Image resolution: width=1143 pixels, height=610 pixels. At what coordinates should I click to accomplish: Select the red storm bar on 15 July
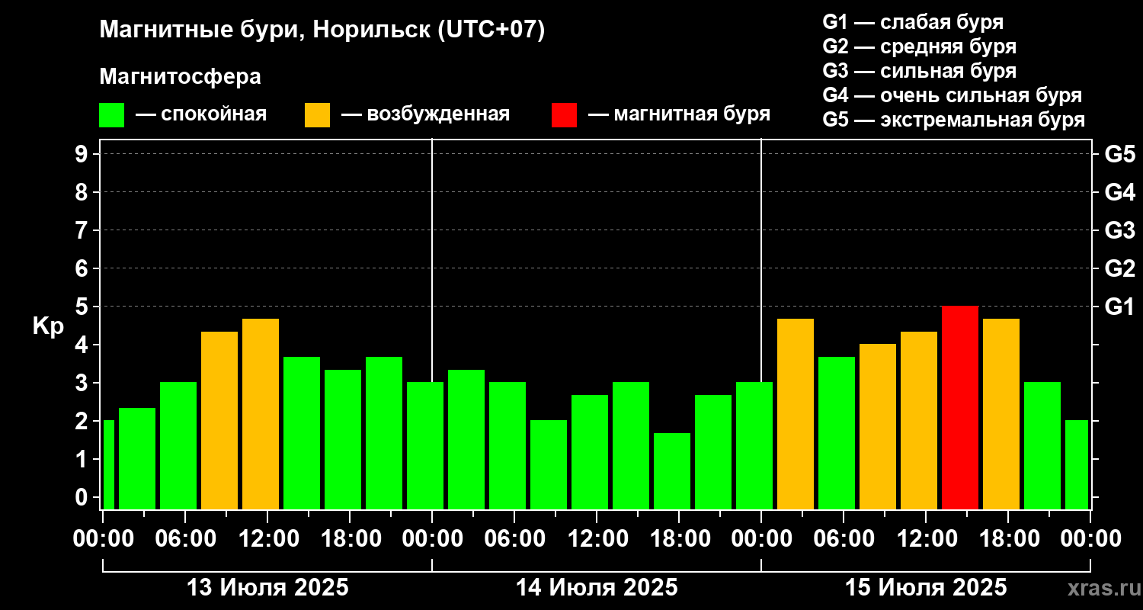[x=960, y=407]
